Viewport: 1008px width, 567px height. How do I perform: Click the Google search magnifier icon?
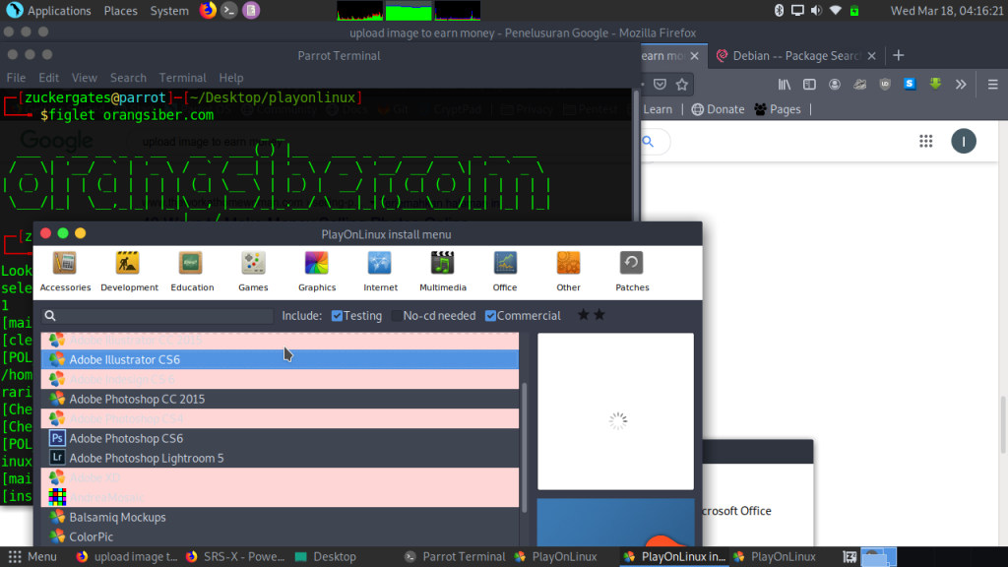[648, 142]
